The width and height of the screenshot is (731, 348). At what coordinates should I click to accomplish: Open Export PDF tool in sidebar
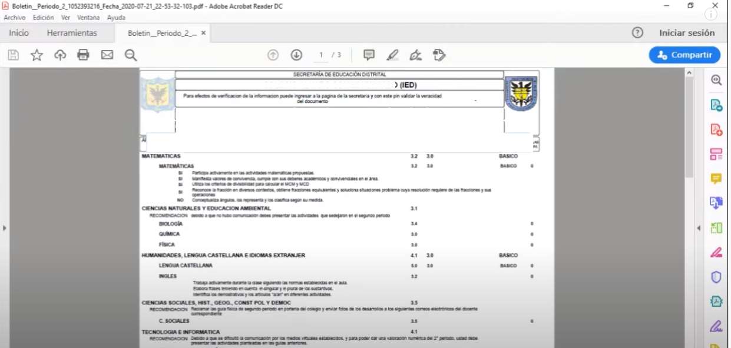coord(716,105)
